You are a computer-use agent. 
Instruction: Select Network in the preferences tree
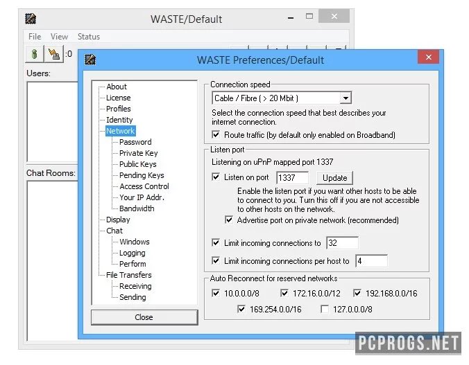click(121, 131)
